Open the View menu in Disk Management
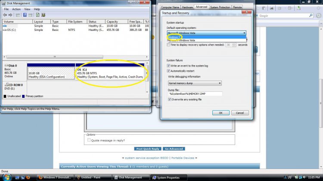This screenshot has width=323, height=181. (27, 9)
